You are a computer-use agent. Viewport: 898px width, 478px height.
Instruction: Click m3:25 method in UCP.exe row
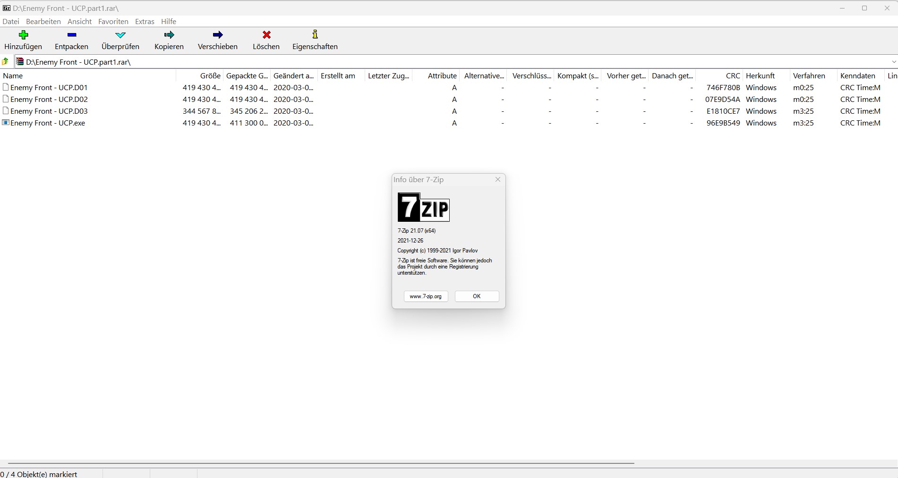tap(804, 123)
